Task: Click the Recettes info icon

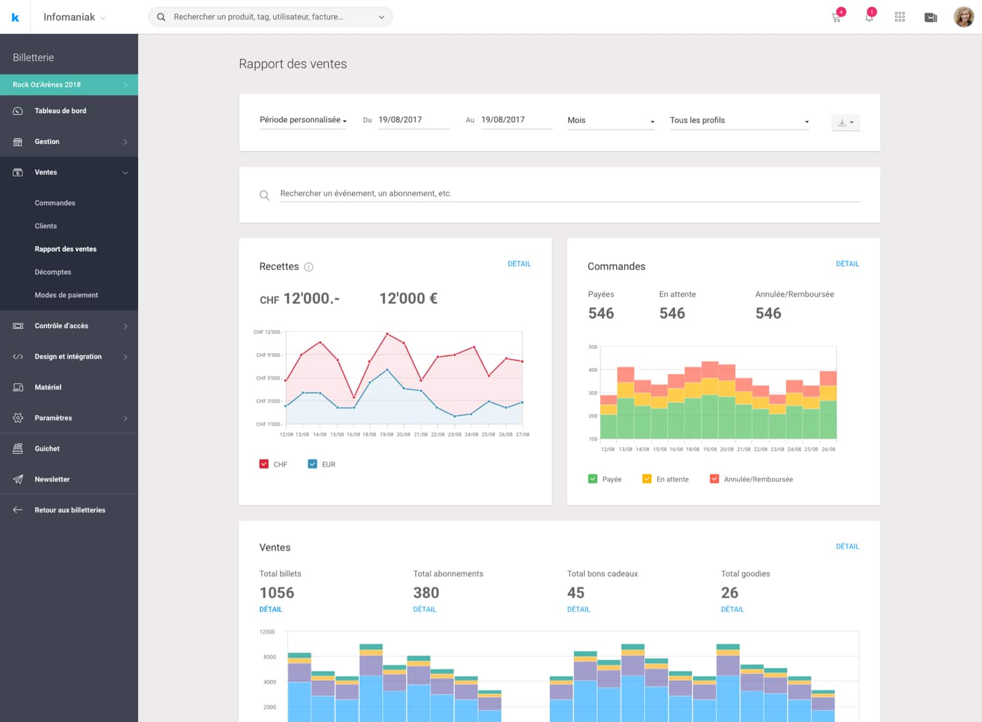Action: pyautogui.click(x=309, y=267)
